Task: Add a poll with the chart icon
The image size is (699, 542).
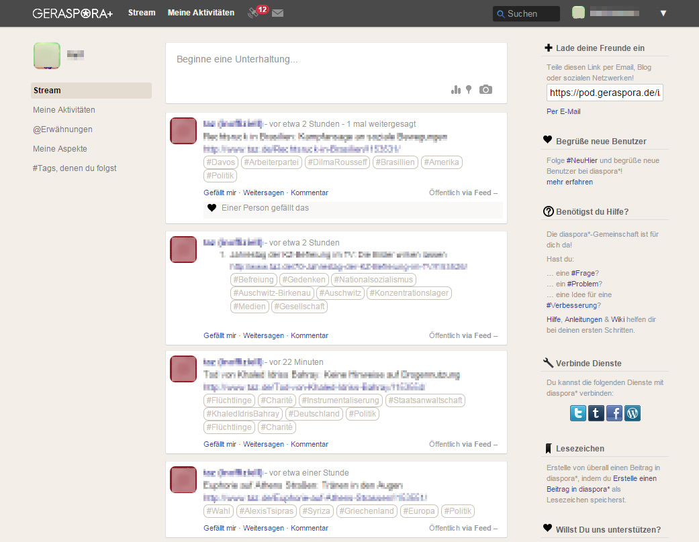Action: [x=456, y=90]
